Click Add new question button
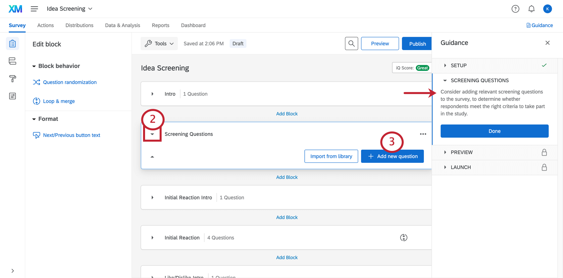 click(392, 156)
